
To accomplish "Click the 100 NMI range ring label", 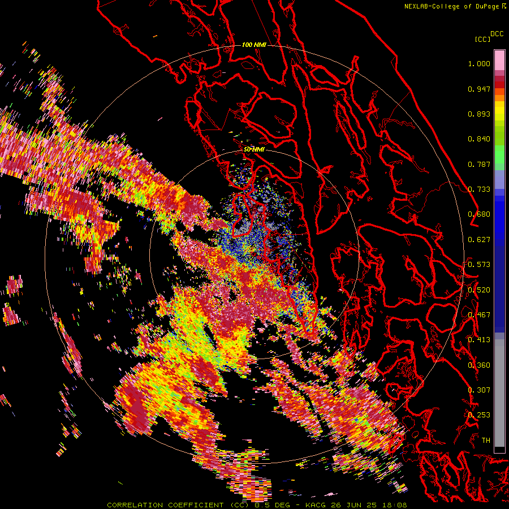I will coord(254,45).
